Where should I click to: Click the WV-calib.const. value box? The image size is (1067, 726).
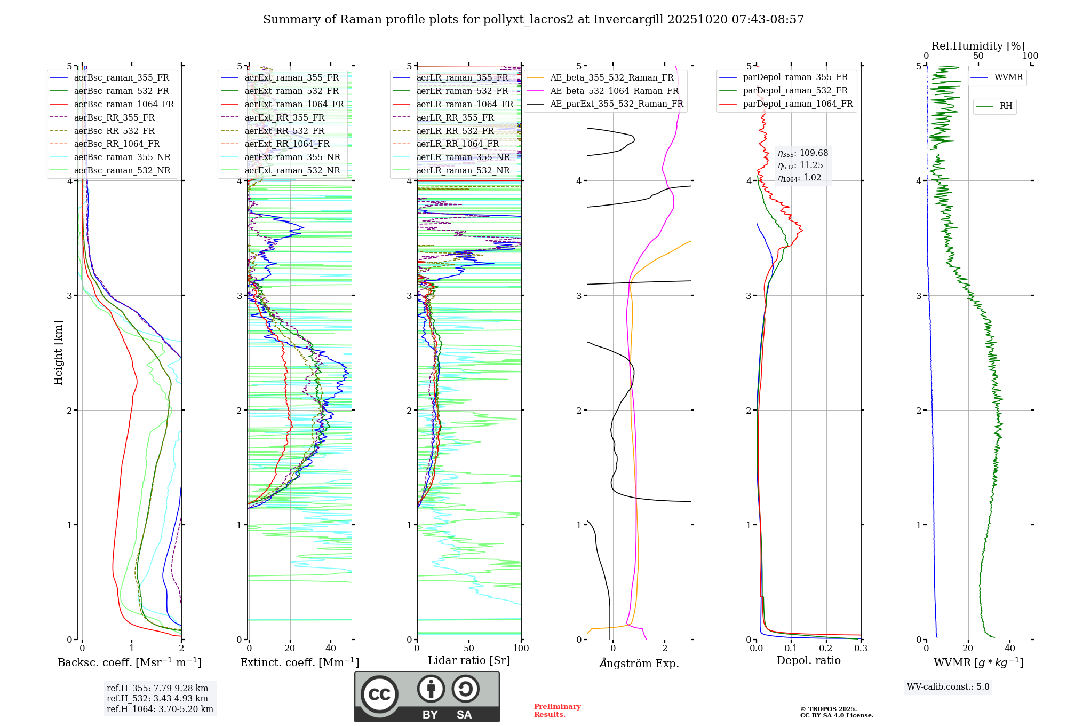pos(947,687)
